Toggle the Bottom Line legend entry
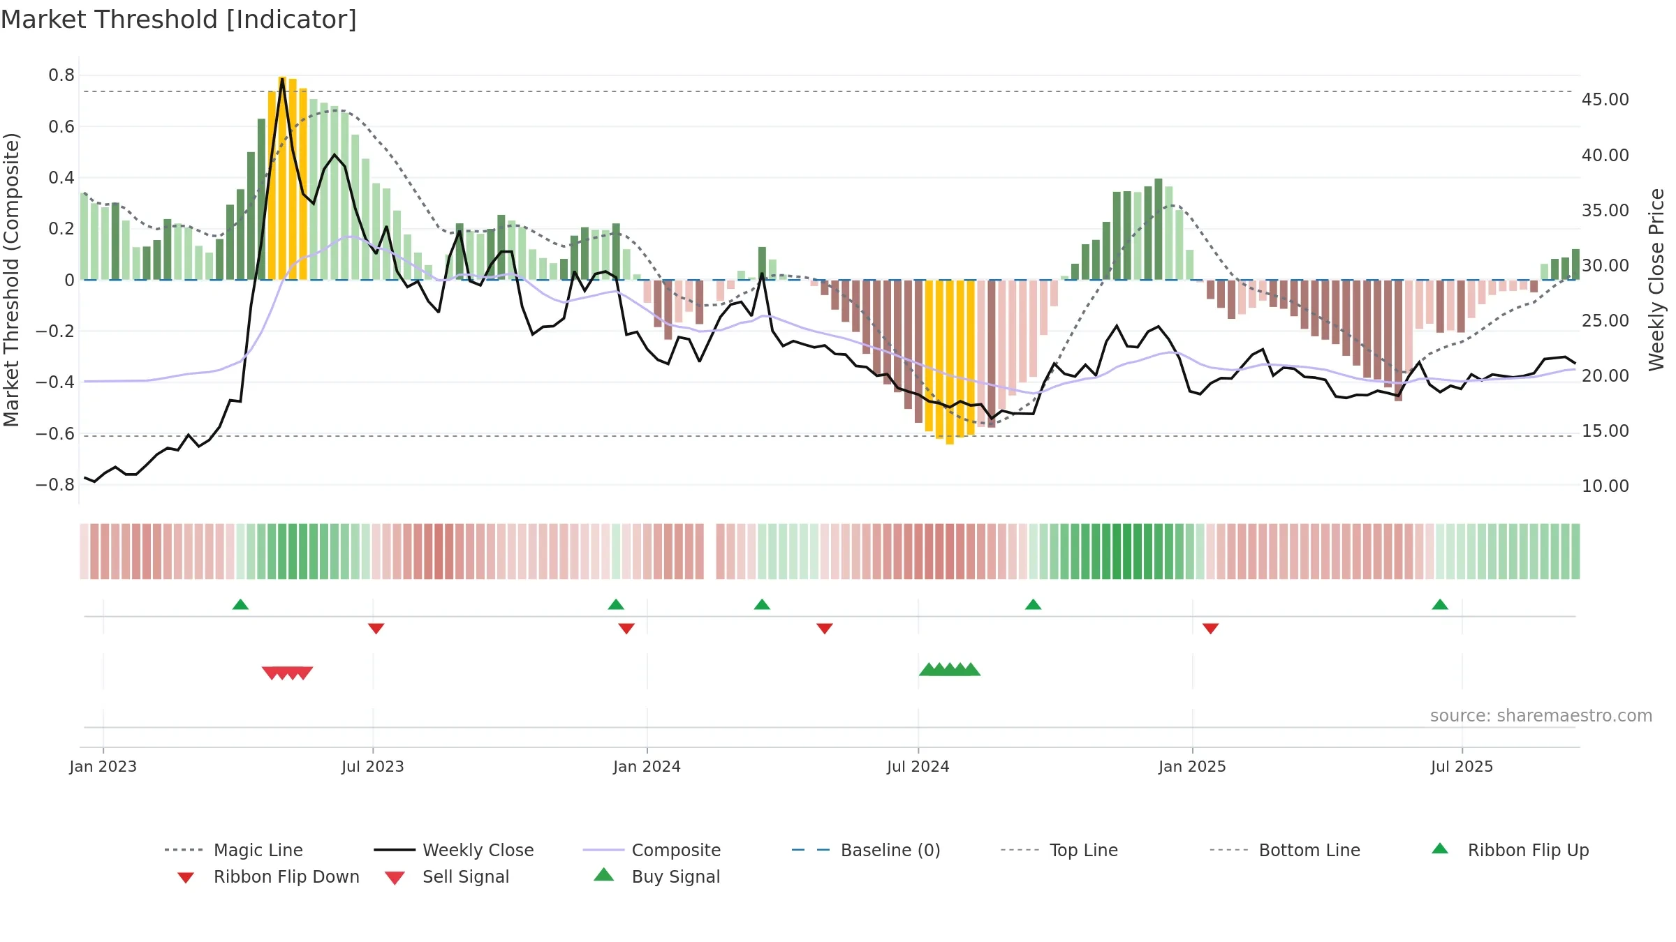 1285,850
